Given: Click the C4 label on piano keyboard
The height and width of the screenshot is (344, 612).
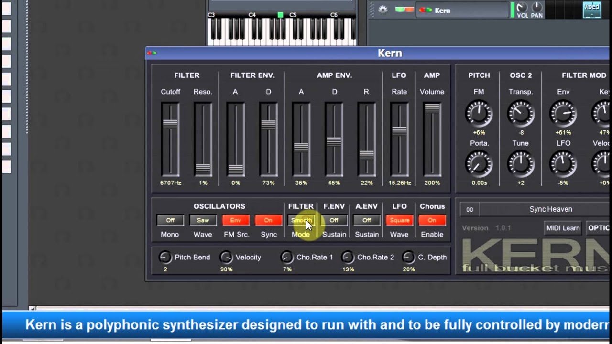Looking at the screenshot, I should coord(252,15).
